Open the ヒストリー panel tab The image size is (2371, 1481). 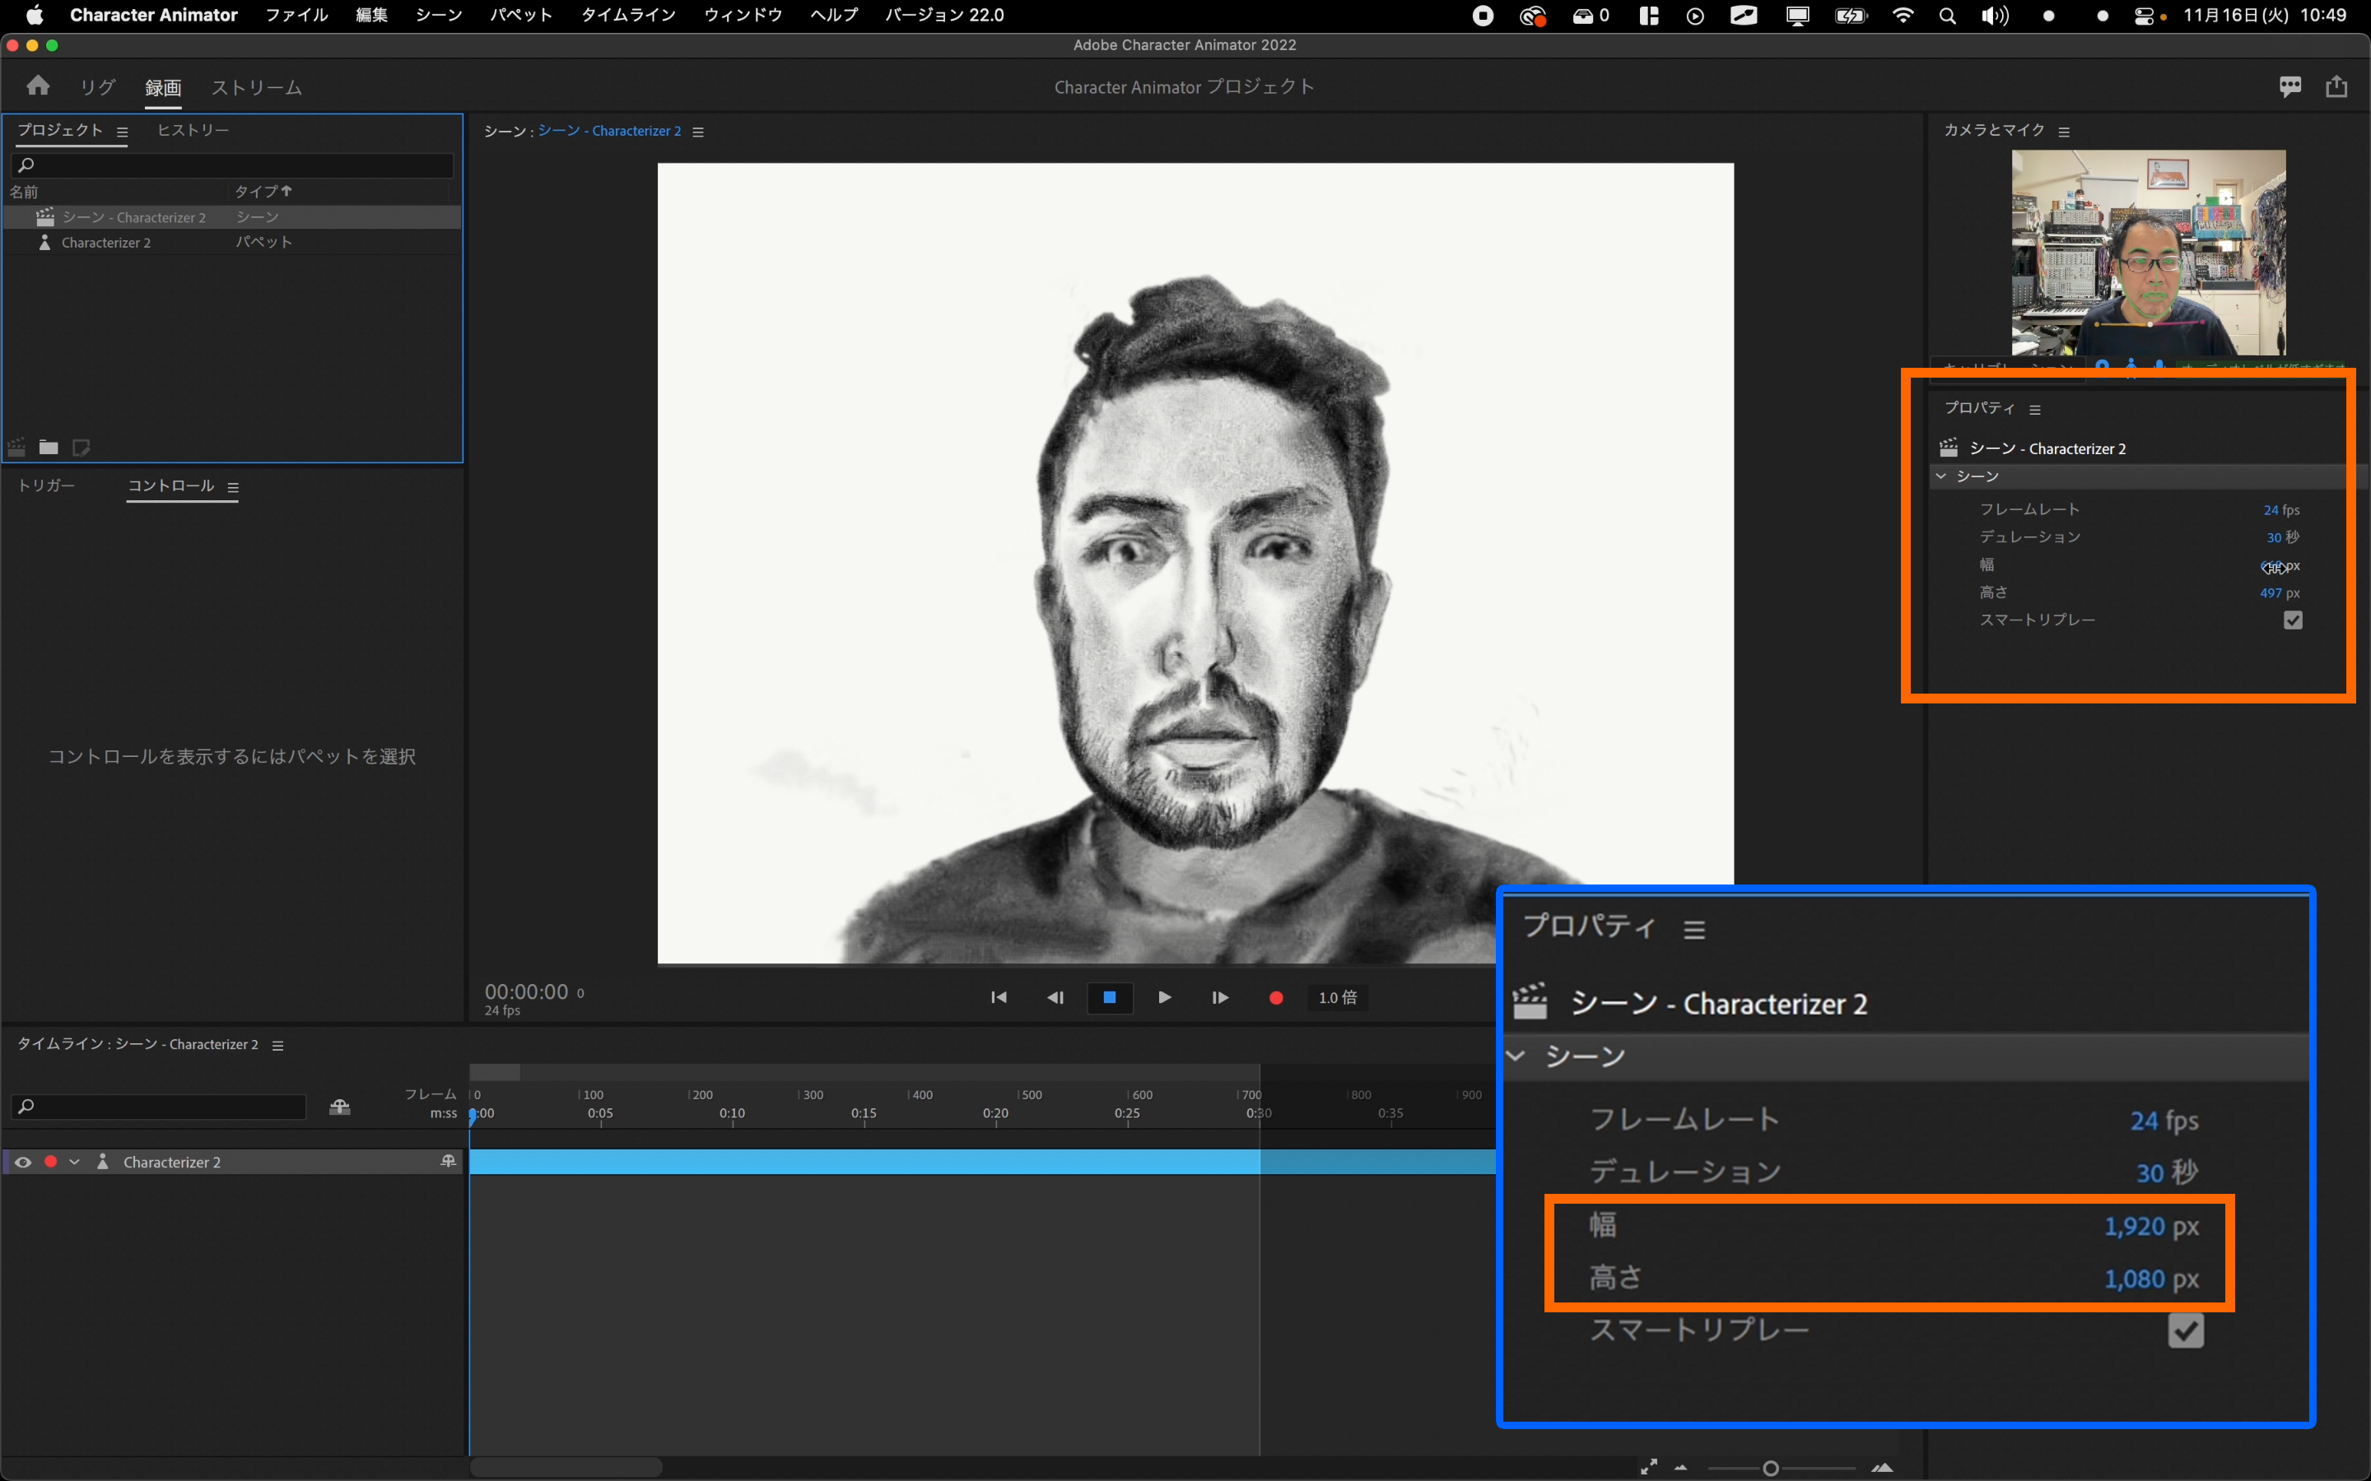coord(193,130)
